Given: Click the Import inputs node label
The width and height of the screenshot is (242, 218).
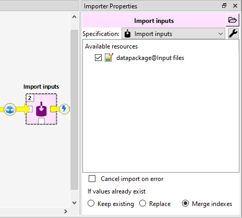Looking at the screenshot, I should tap(41, 87).
